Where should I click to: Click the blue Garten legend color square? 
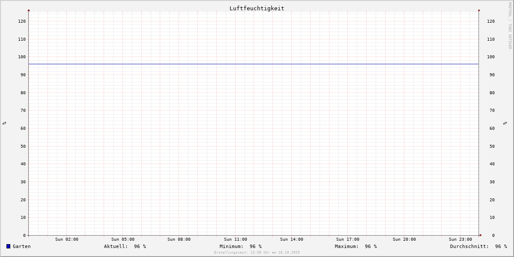point(8,246)
